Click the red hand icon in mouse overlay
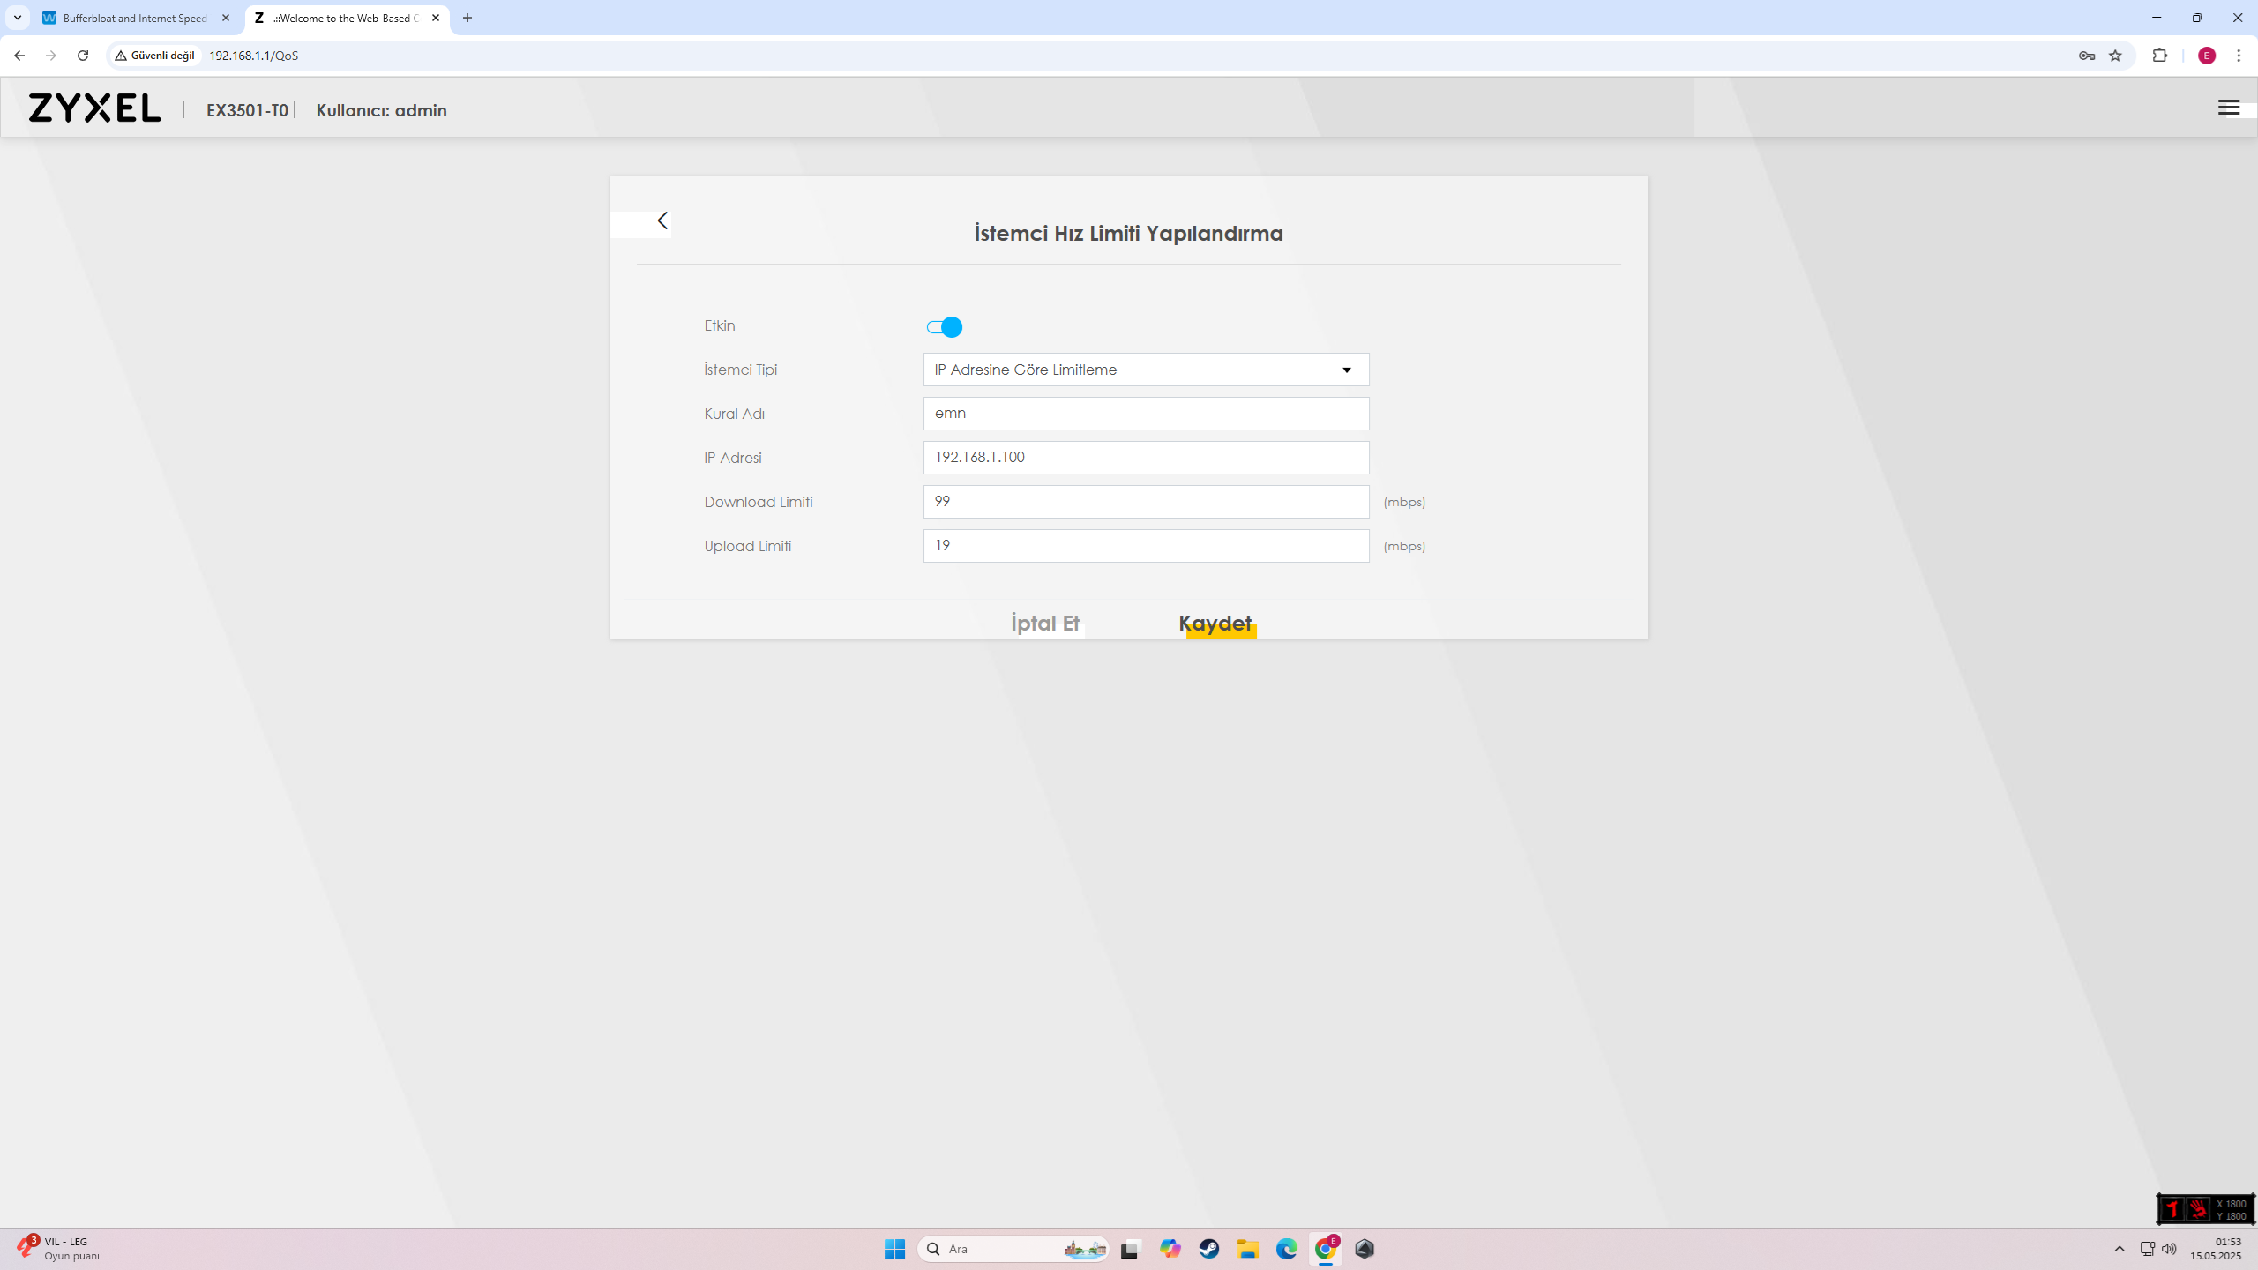This screenshot has width=2258, height=1270. tap(2197, 1209)
